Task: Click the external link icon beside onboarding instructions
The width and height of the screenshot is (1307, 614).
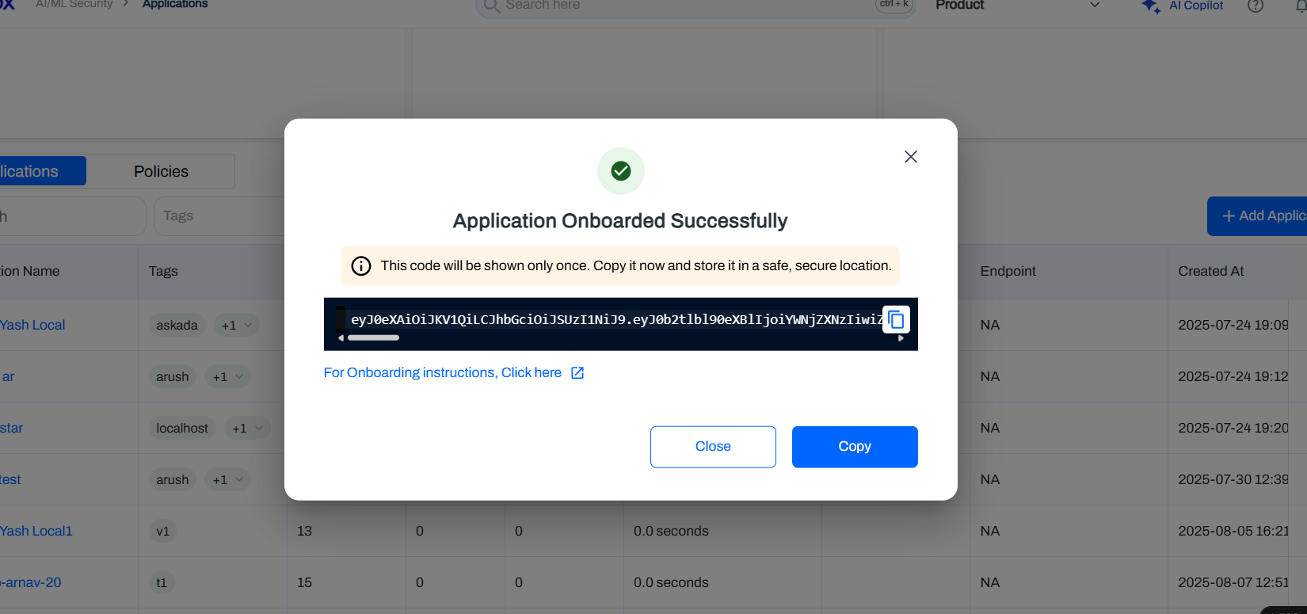Action: click(577, 373)
